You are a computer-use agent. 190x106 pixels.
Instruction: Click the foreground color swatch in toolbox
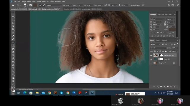point(12,90)
